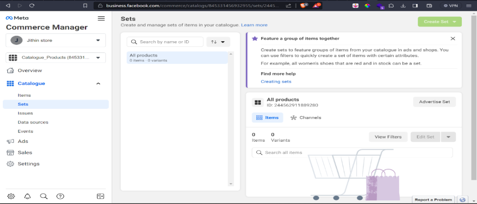
Task: Bookmark this page in the browser
Action: 85,6
